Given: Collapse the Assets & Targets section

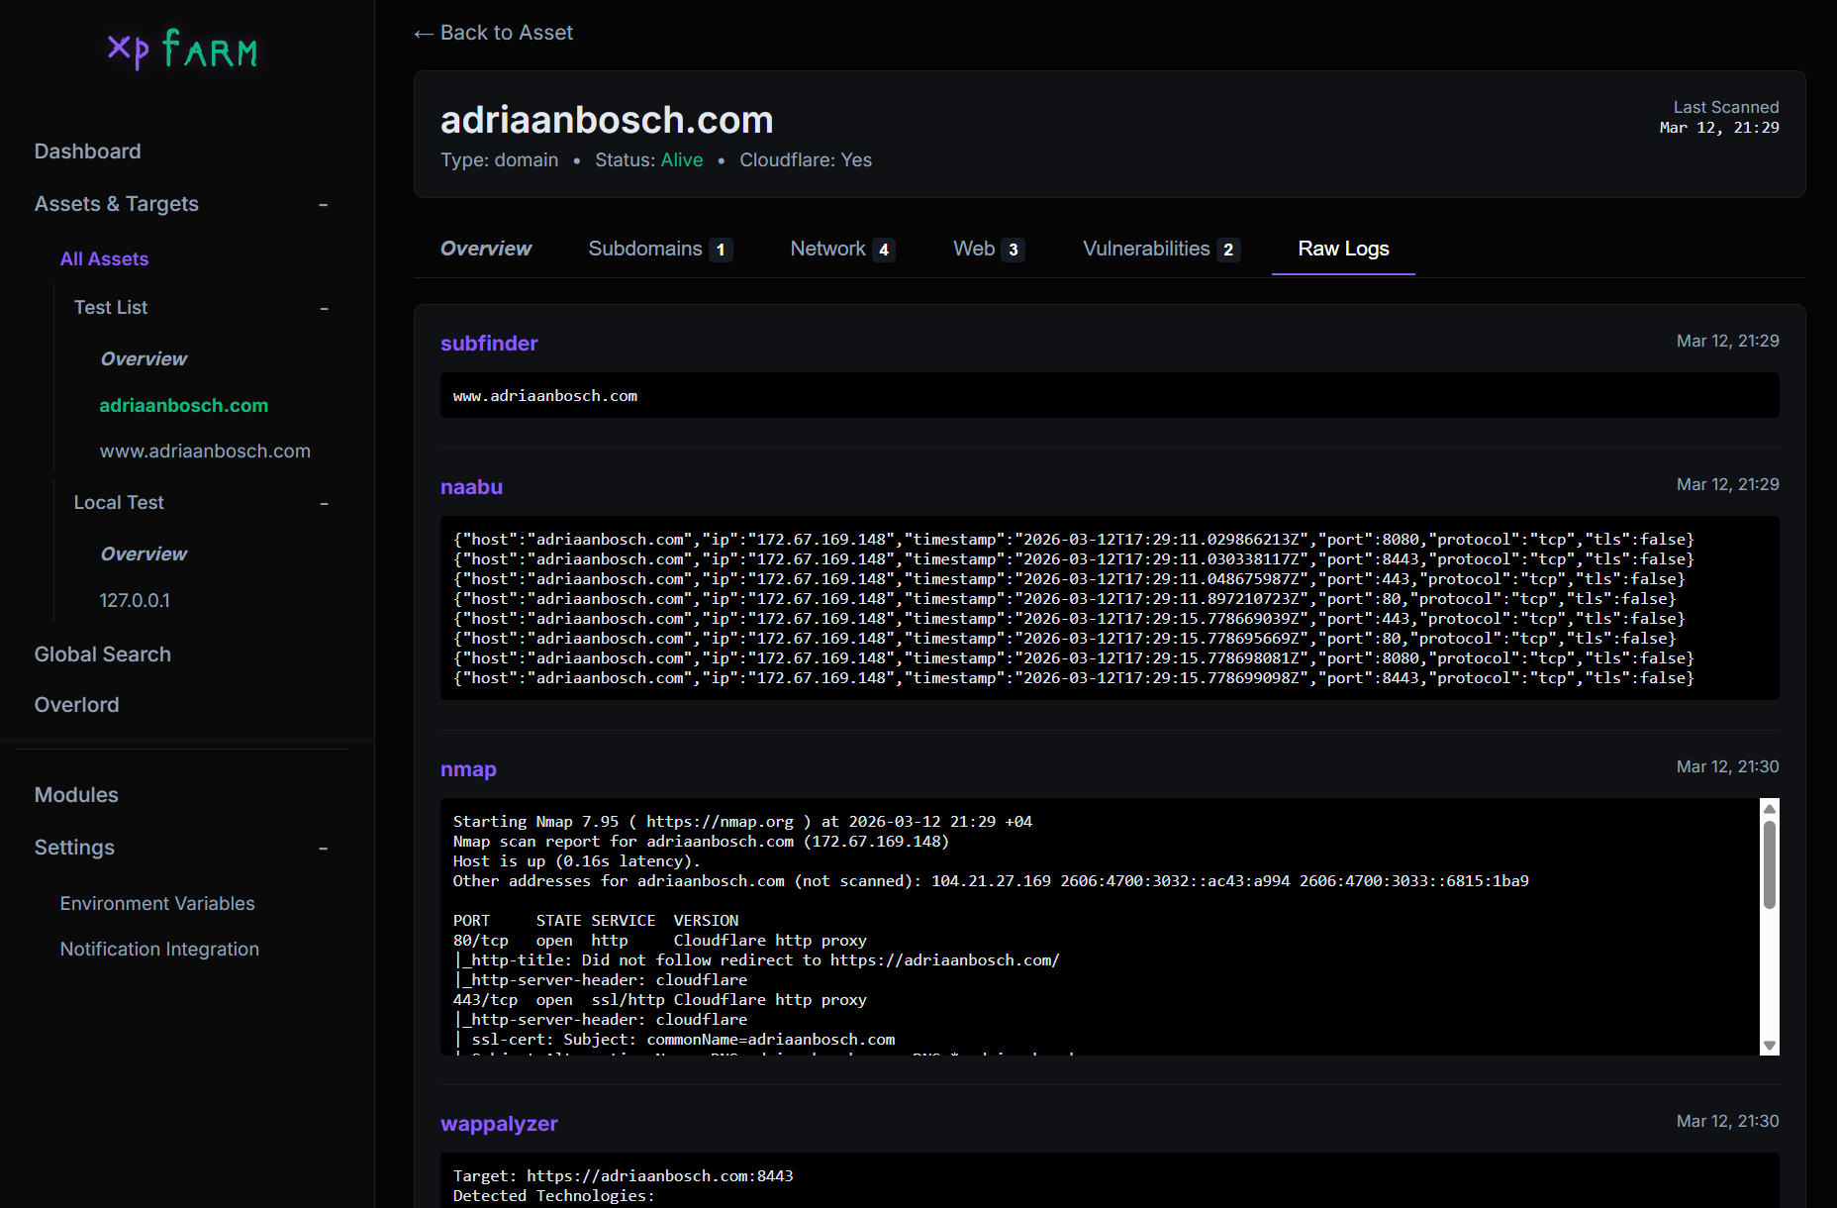Looking at the screenshot, I should [x=323, y=205].
